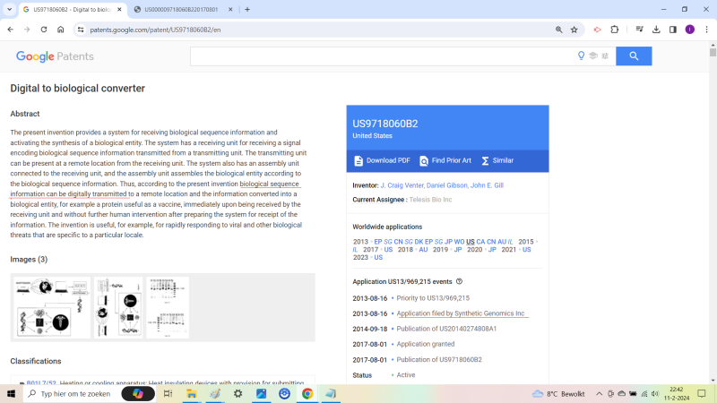Switch to the US0000097180608220170801 tab
This screenshot has width=717, height=403.
tap(181, 9)
